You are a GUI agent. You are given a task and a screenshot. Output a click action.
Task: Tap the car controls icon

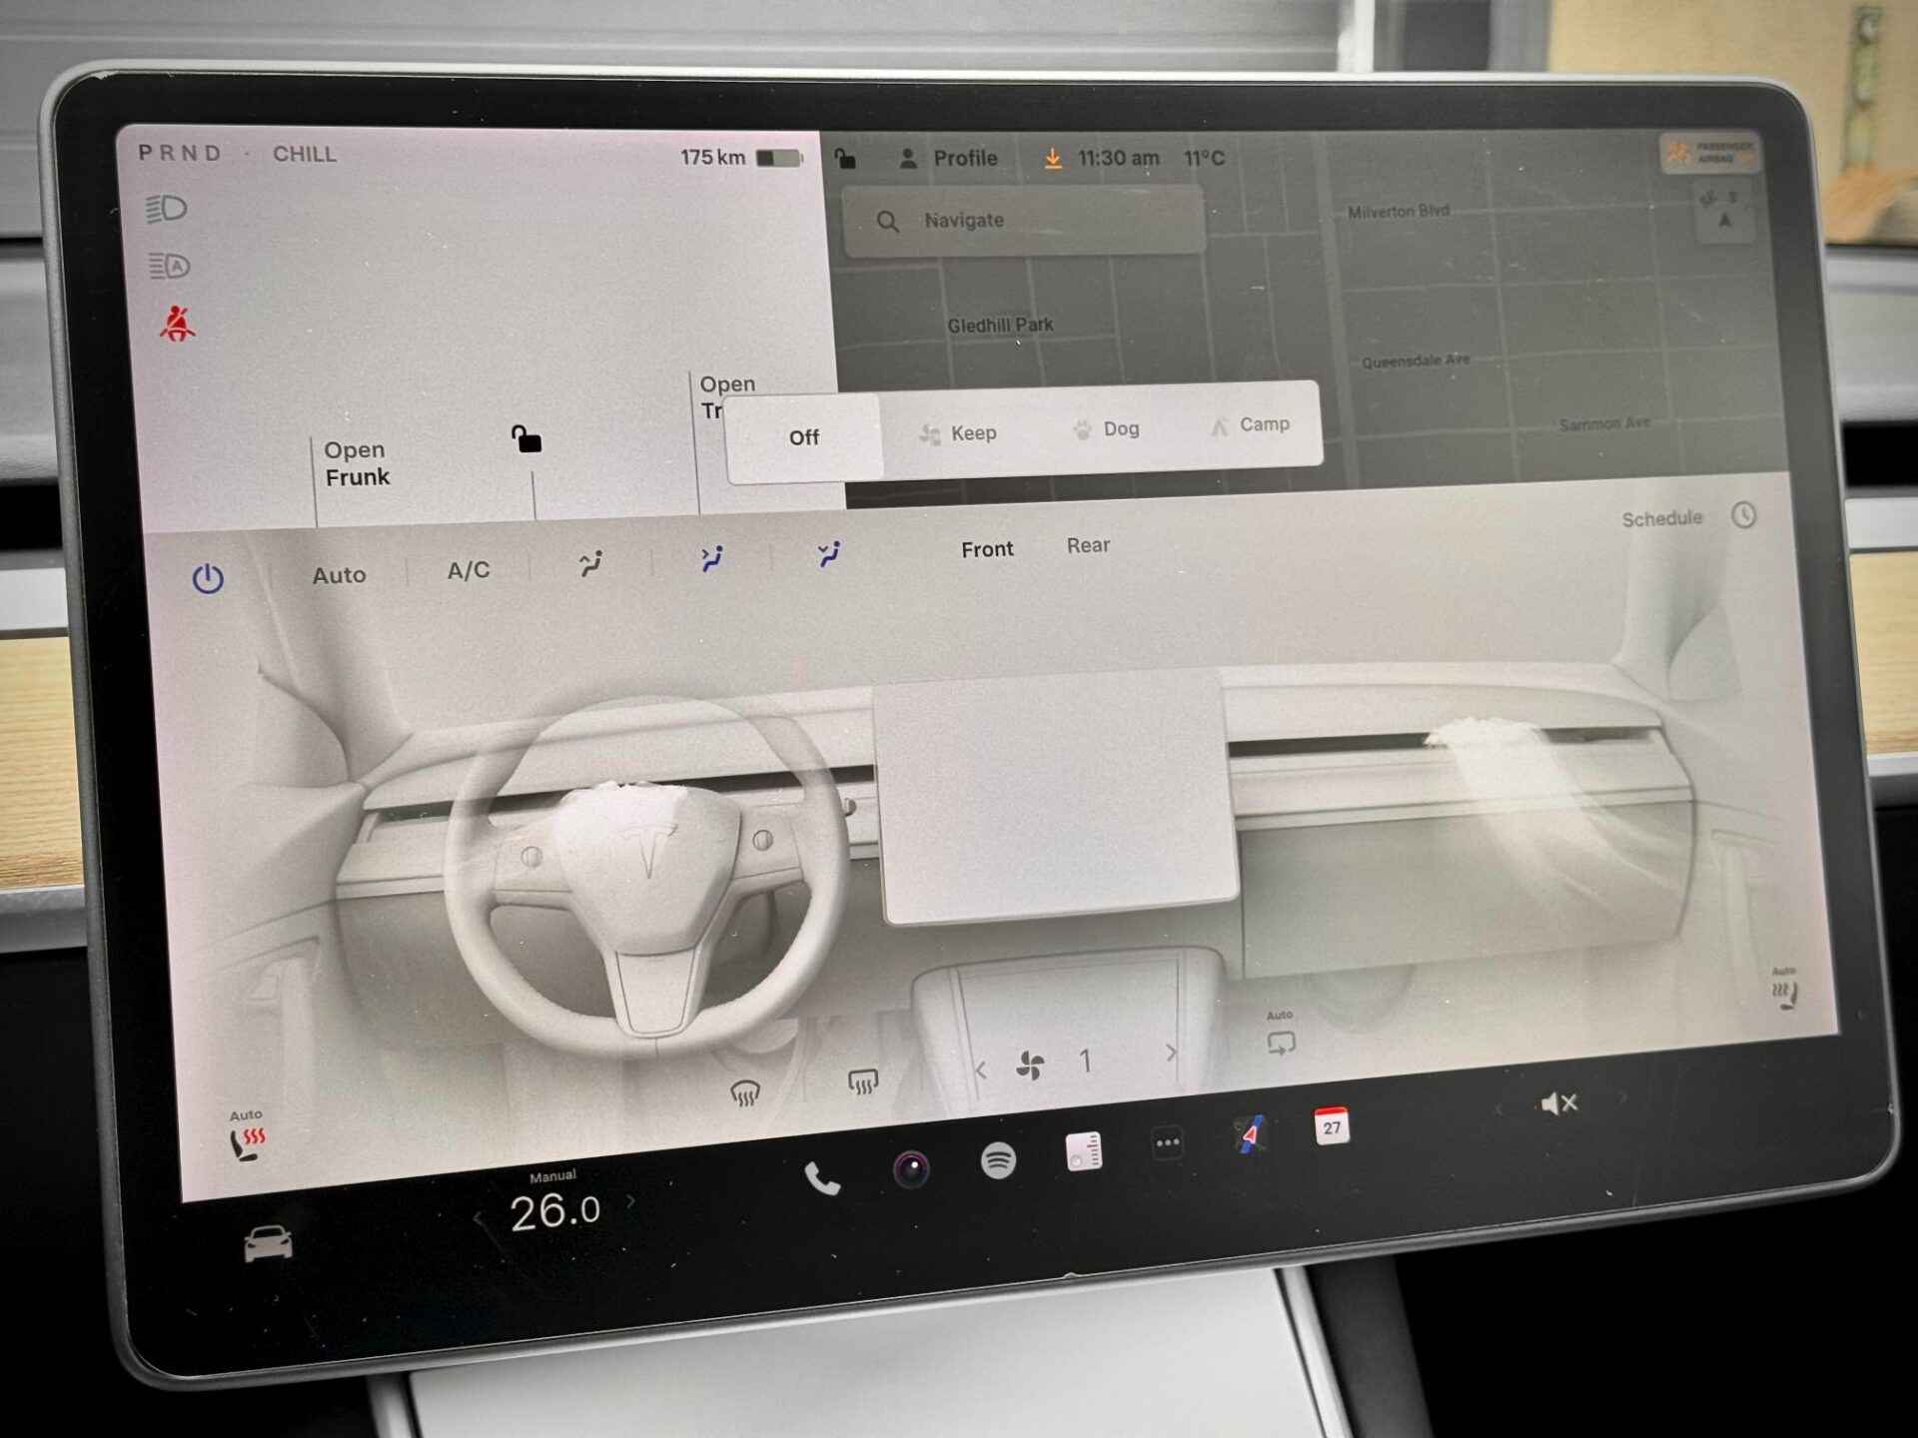[x=268, y=1244]
